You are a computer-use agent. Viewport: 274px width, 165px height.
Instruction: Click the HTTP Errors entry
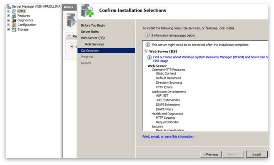(x=164, y=87)
